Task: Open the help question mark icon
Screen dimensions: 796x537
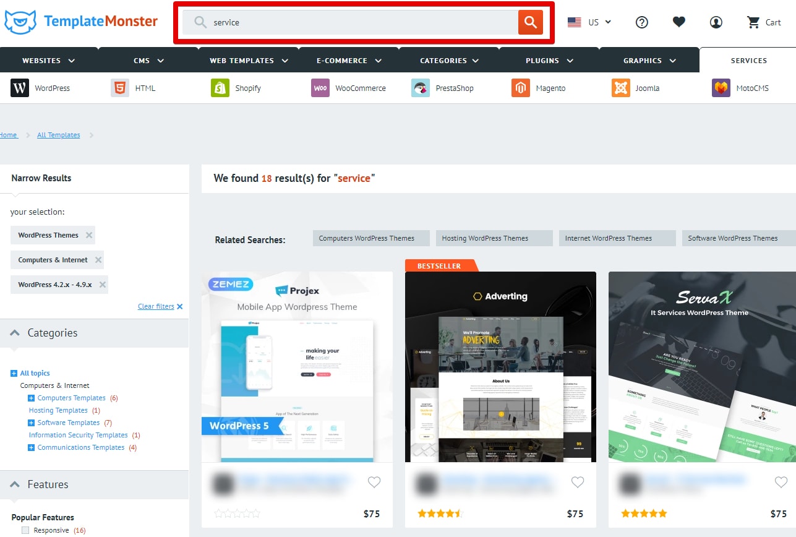Action: point(642,22)
